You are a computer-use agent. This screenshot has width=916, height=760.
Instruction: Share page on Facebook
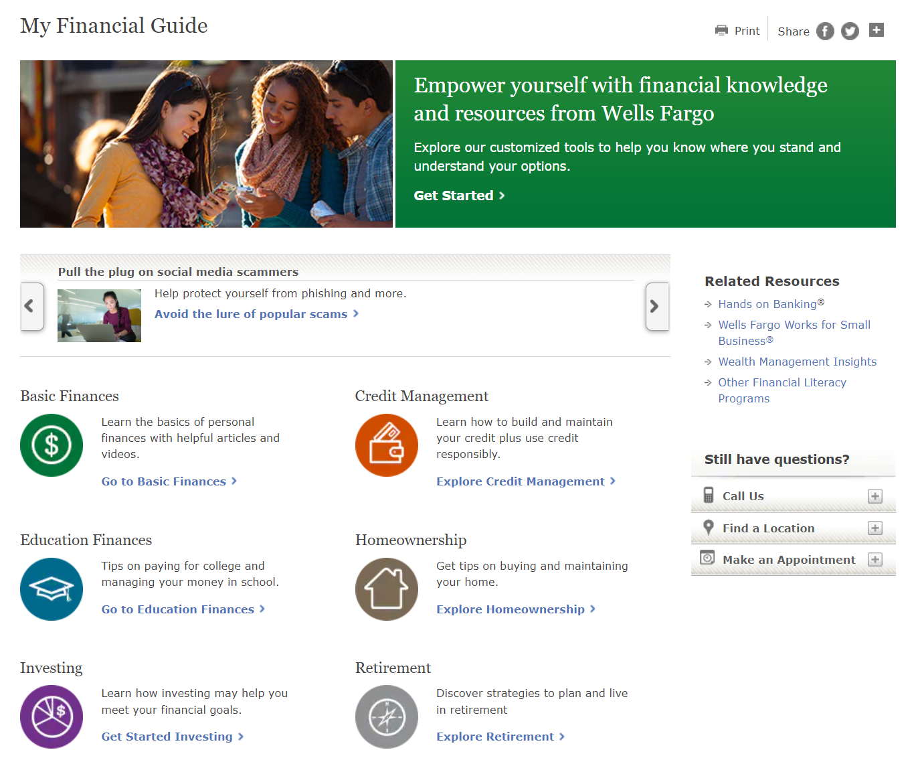tap(825, 31)
